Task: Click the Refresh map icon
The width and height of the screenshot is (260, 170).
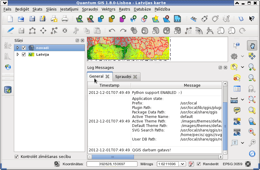Action: [252, 154]
